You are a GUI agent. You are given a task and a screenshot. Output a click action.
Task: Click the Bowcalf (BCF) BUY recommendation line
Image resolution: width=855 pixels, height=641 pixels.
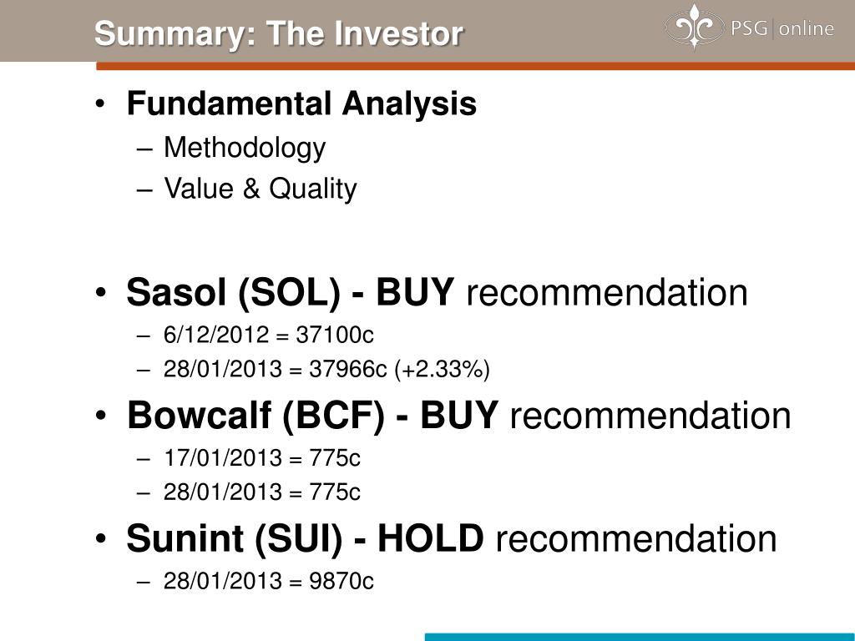coord(458,416)
